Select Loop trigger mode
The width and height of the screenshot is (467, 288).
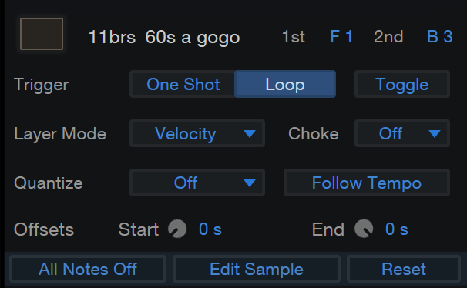pos(285,84)
